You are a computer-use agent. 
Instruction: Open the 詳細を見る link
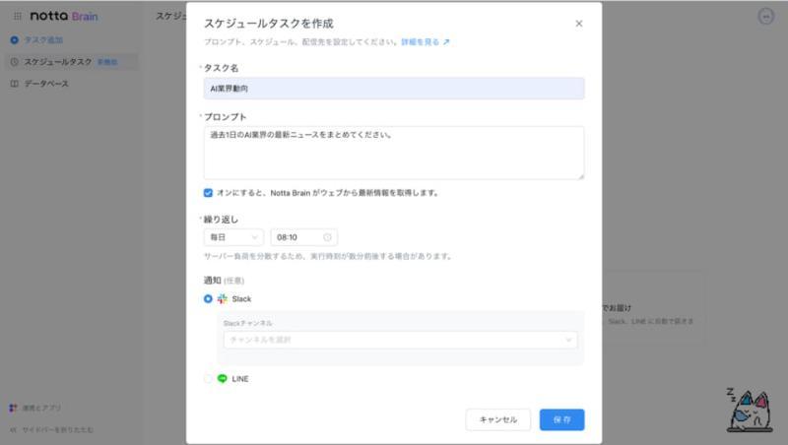point(426,42)
